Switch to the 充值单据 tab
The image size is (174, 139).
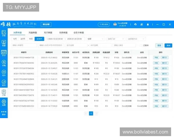point(33,33)
